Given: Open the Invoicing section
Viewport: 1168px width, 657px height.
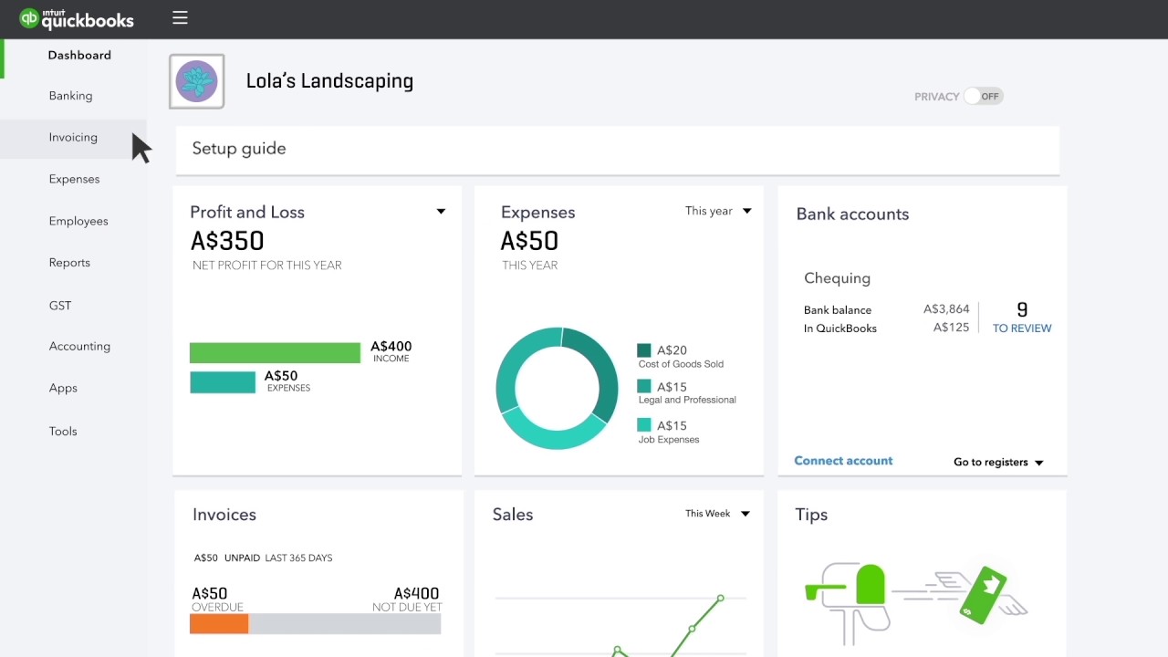Looking at the screenshot, I should coord(73,138).
